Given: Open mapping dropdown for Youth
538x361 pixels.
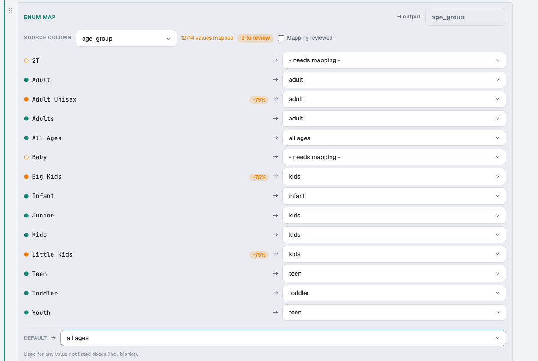Looking at the screenshot, I should tap(394, 313).
